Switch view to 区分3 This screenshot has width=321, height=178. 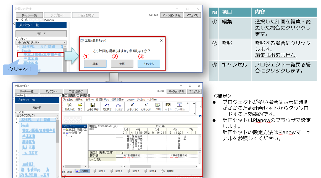point(133,171)
